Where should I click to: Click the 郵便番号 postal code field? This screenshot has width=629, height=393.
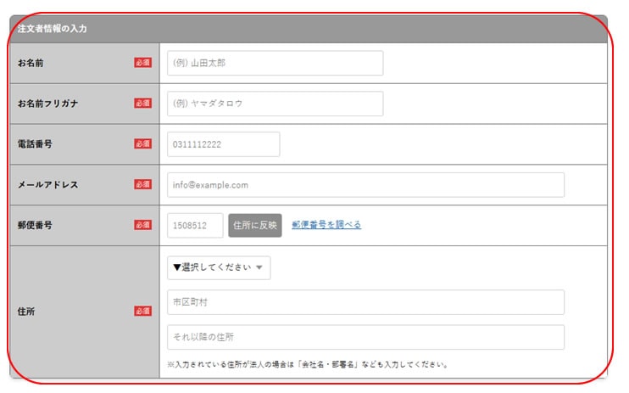coord(195,226)
